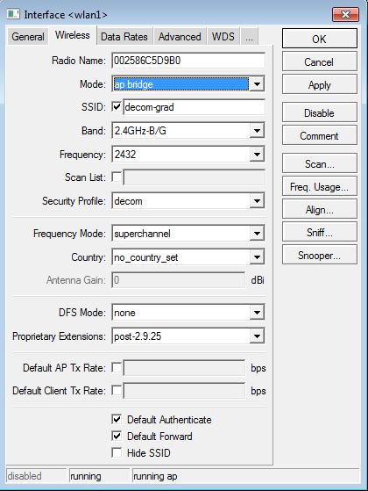Select the WDS tab
This screenshot has width=368, height=491.
click(x=223, y=37)
